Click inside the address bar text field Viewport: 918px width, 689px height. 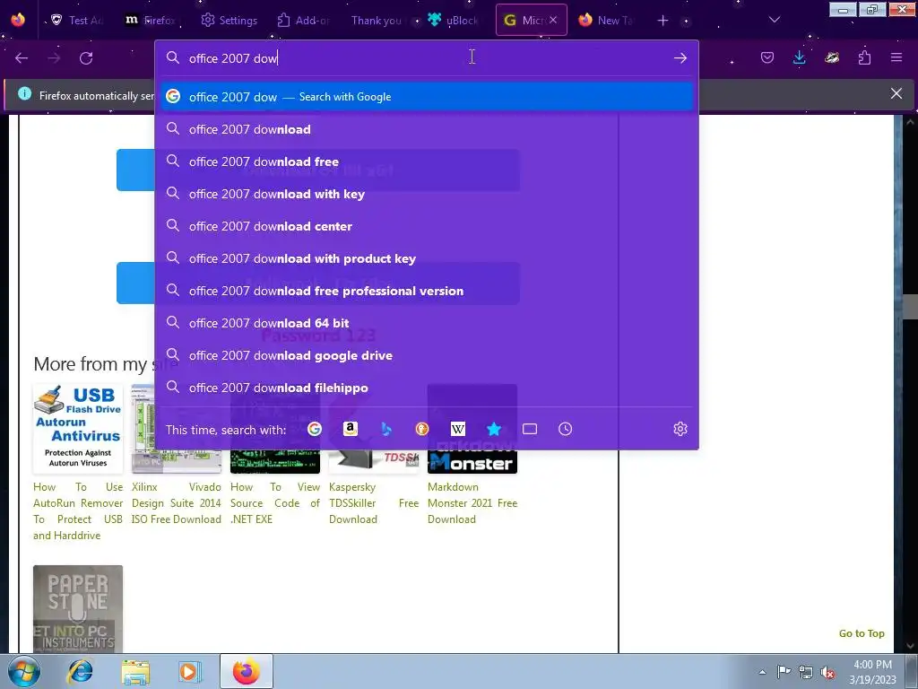[x=428, y=58]
